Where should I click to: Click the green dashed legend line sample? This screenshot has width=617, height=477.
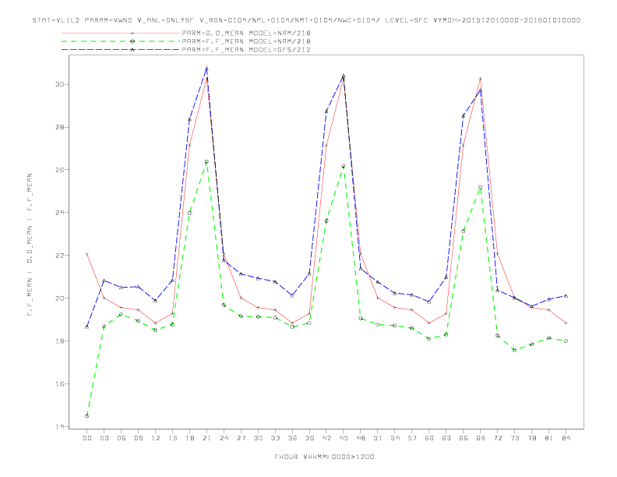point(121,41)
